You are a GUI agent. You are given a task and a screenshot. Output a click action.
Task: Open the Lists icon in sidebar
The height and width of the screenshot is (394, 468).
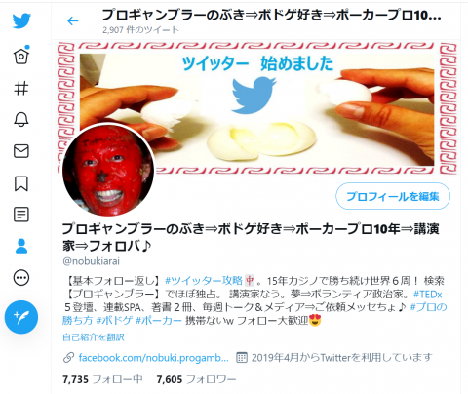(21, 215)
